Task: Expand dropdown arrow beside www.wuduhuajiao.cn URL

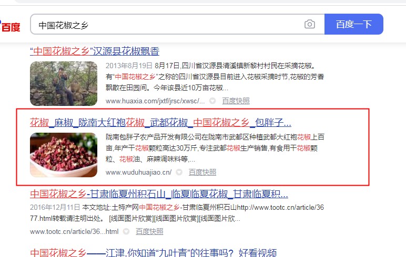Action: [x=179, y=172]
